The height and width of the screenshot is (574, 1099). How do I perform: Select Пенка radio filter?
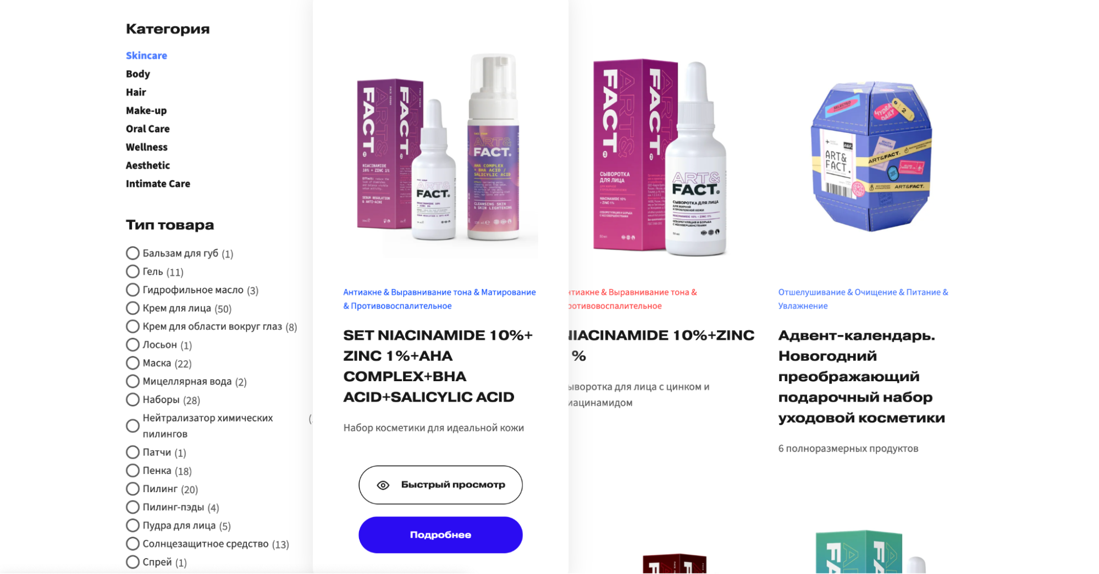tap(132, 470)
